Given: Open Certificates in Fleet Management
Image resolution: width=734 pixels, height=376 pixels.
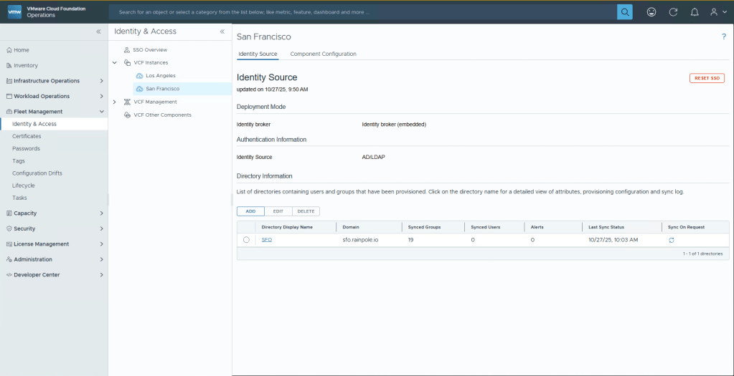Looking at the screenshot, I should click(x=27, y=136).
